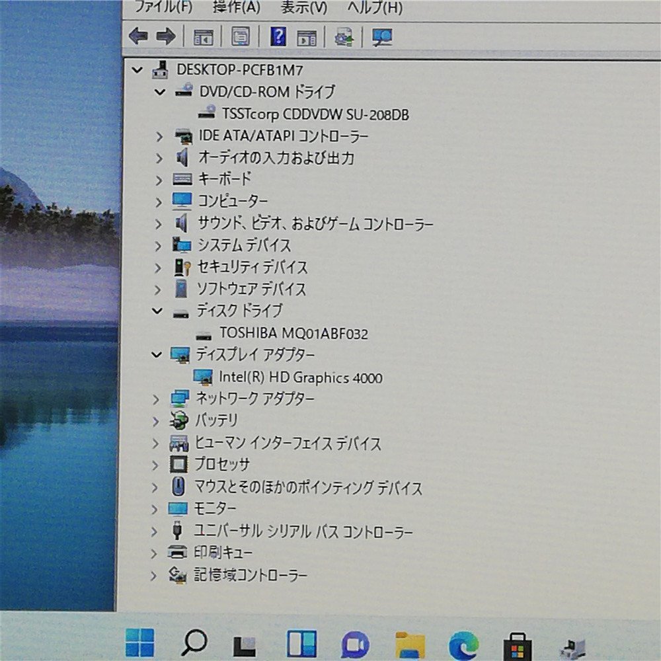Open taskbar Search magnifier

[194, 642]
